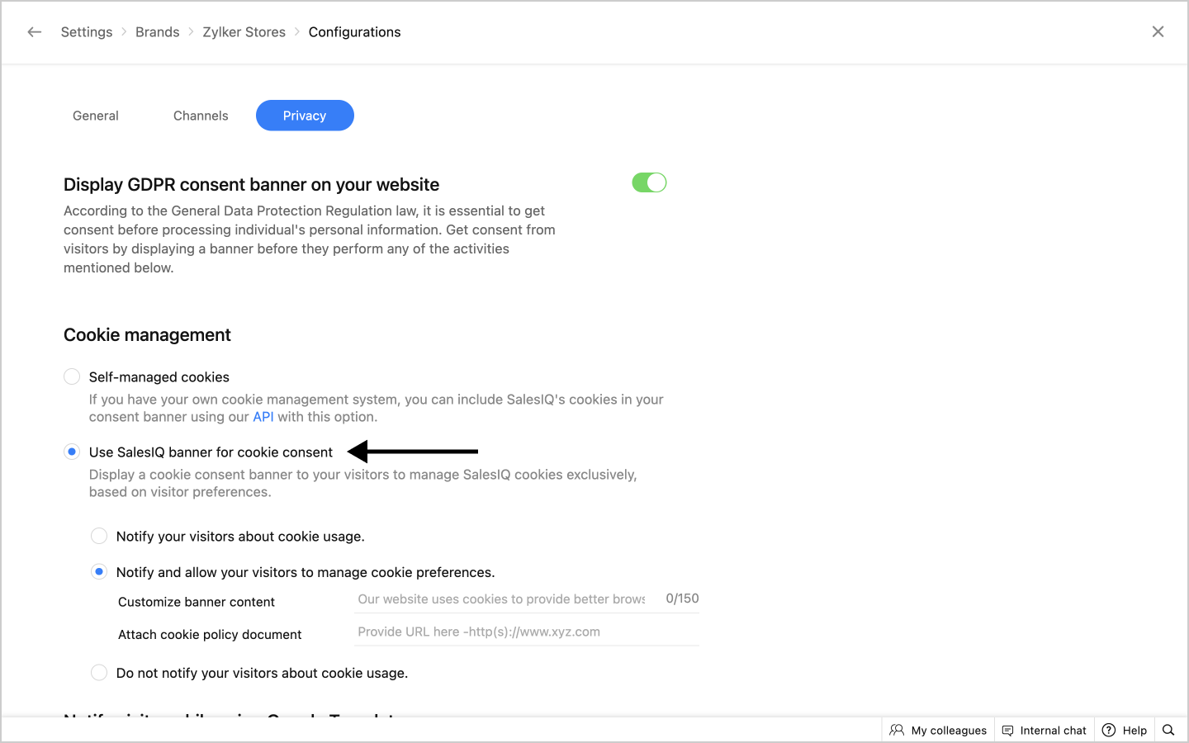Switch to the General tab

(96, 116)
